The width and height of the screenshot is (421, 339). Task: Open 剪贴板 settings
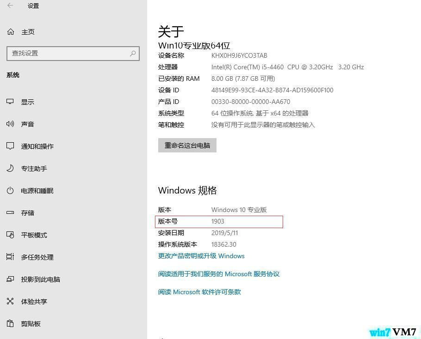(31, 324)
